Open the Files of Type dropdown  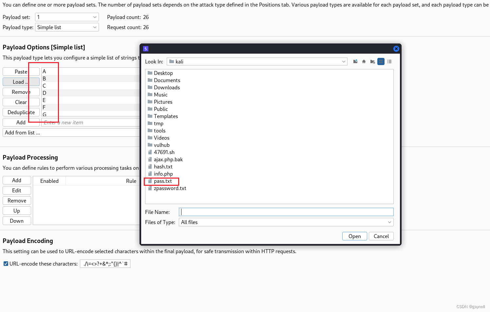coord(286,222)
